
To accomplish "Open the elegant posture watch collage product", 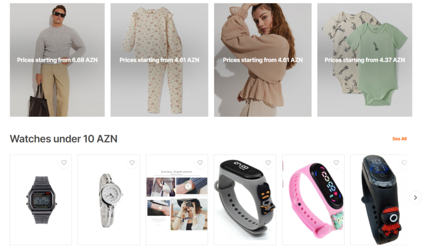I will coord(177,200).
